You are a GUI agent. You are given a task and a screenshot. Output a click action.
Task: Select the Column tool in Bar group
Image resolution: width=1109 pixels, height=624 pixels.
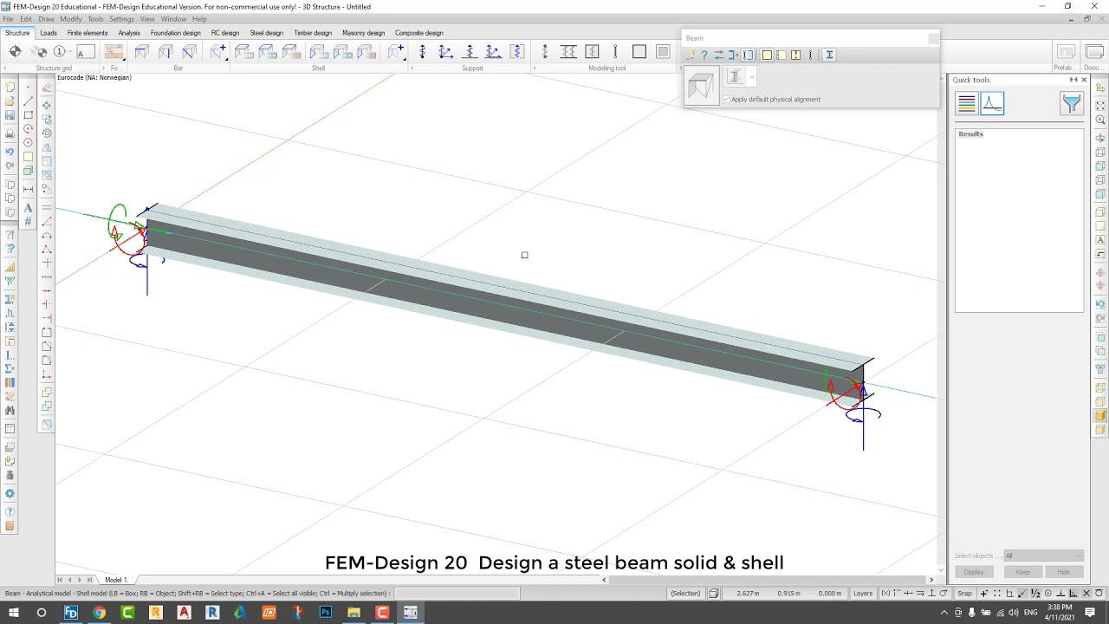pos(165,52)
